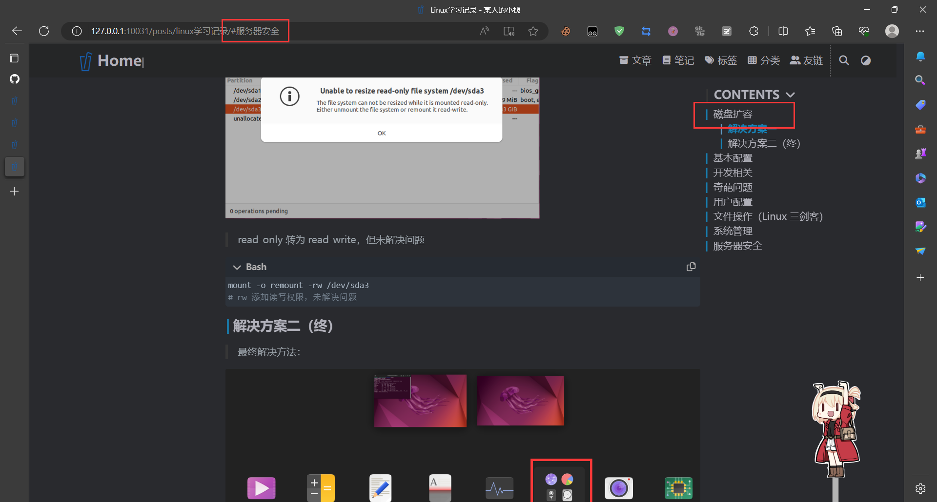The width and height of the screenshot is (937, 502).
Task: Open Edge settings gear at sidebar bottom
Action: coord(920,488)
